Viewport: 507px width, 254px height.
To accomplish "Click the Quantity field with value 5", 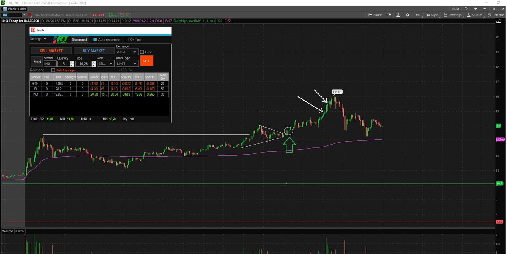I will click(x=63, y=63).
